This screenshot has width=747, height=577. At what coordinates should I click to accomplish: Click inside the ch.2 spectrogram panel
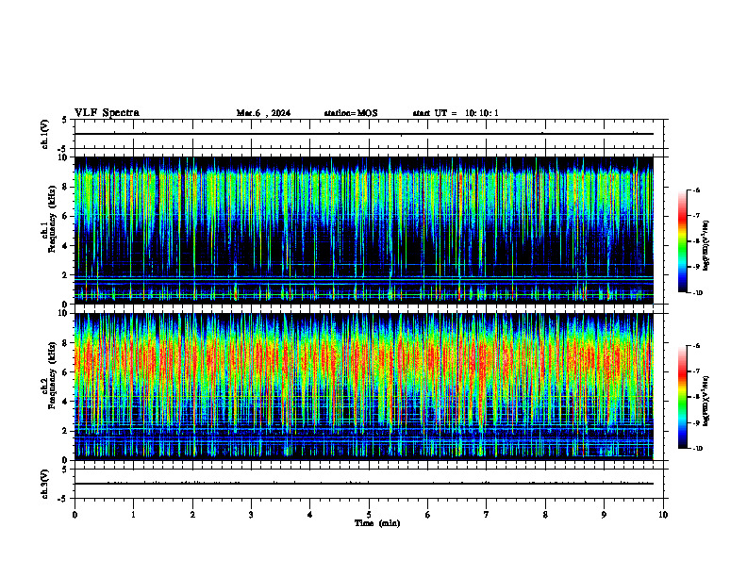coord(363,387)
